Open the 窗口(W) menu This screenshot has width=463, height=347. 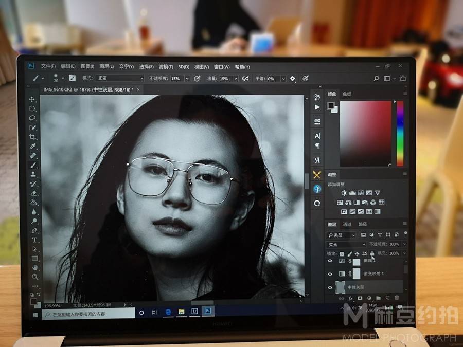tap(222, 67)
